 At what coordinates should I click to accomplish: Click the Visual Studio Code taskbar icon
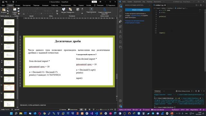(96, 113)
